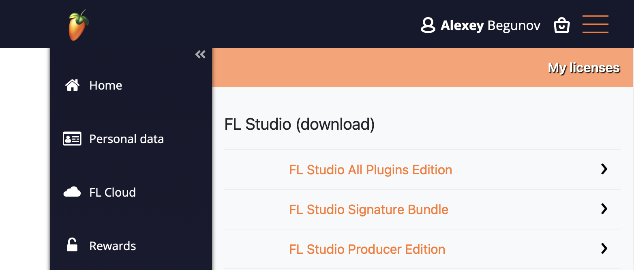
Task: Click the hamburger menu icon
Action: coord(595,24)
